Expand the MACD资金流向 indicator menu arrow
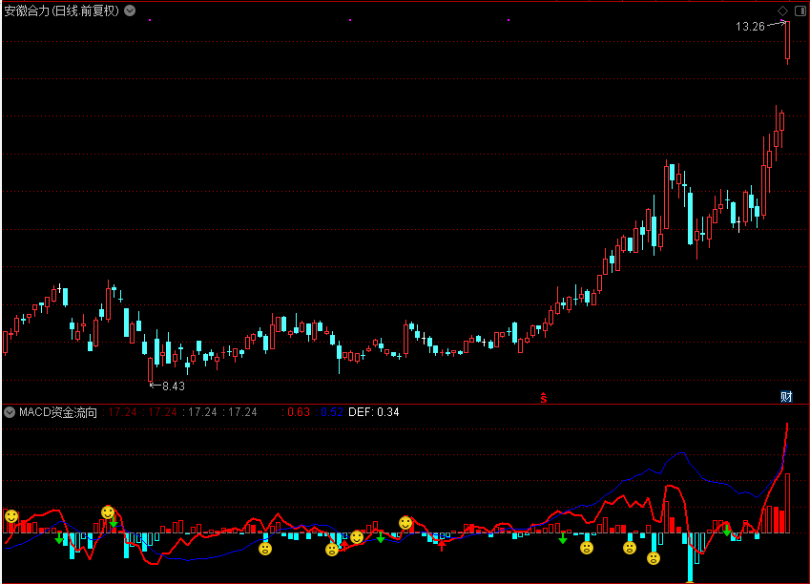810x584 pixels. [x=10, y=412]
